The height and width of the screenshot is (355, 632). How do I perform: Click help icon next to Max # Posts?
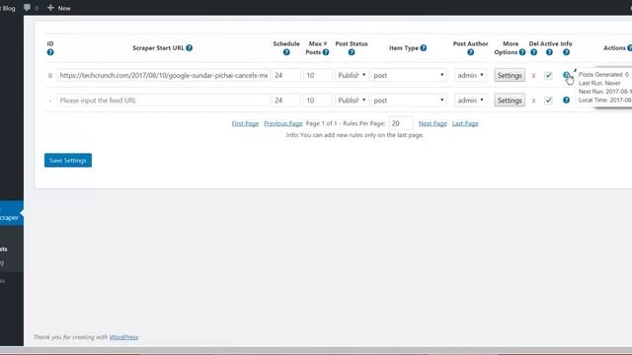(x=326, y=52)
